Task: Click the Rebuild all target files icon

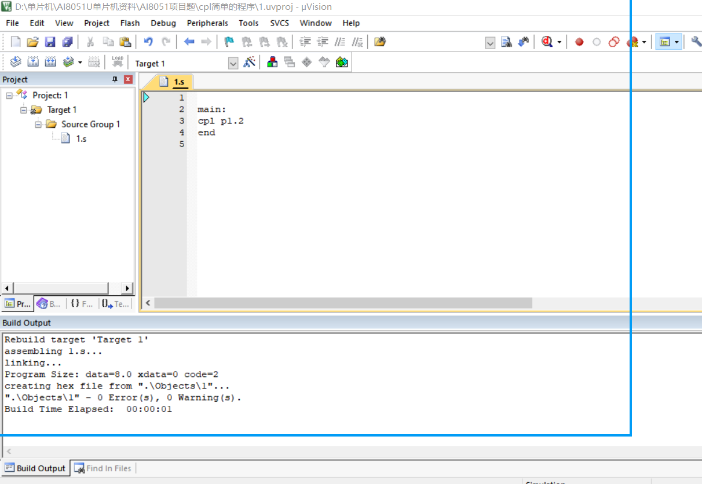Action: pyautogui.click(x=50, y=63)
